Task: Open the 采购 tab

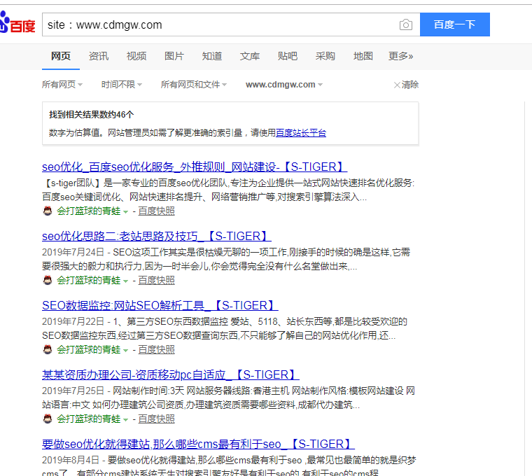Action: [325, 56]
